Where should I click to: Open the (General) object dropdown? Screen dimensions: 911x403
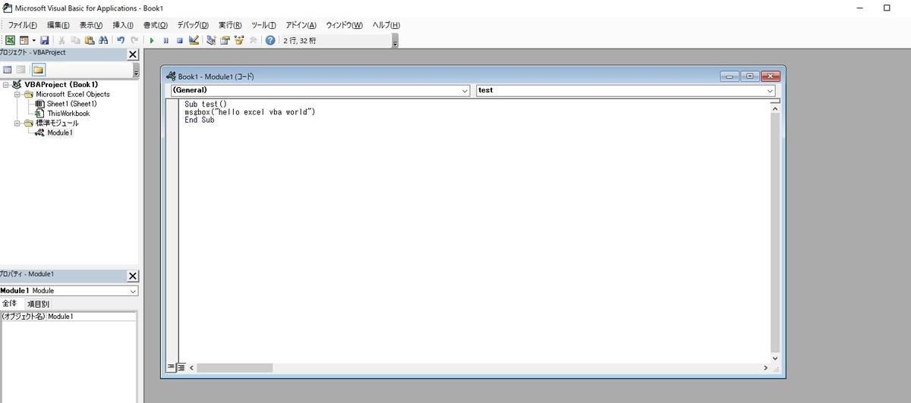pyautogui.click(x=465, y=90)
